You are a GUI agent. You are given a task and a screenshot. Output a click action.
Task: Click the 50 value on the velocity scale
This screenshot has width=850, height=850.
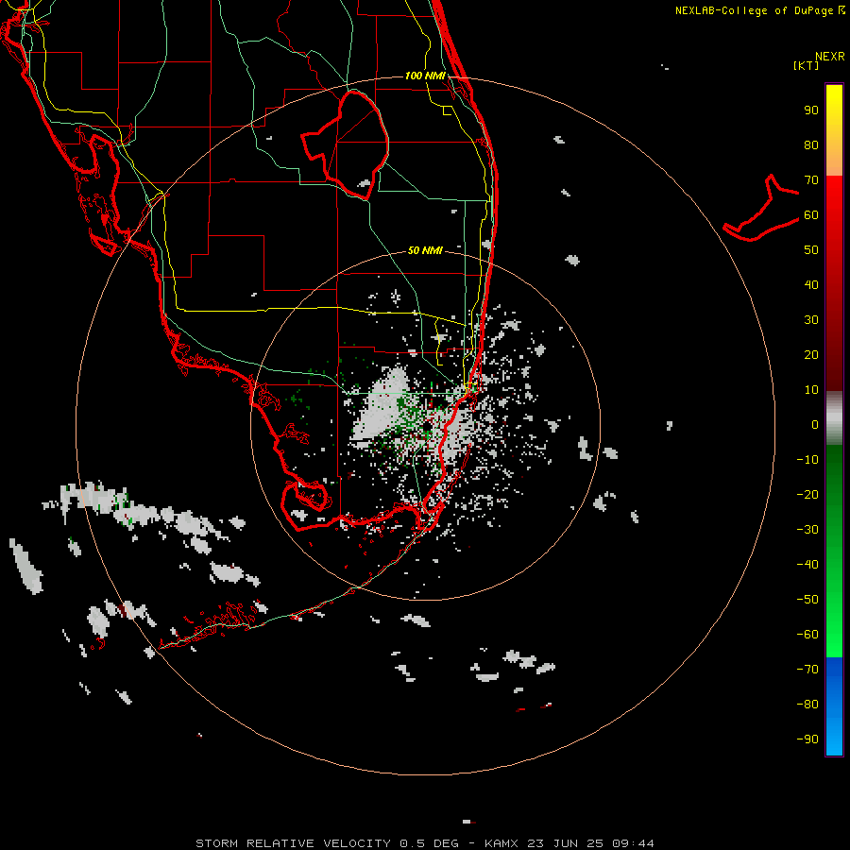click(811, 250)
